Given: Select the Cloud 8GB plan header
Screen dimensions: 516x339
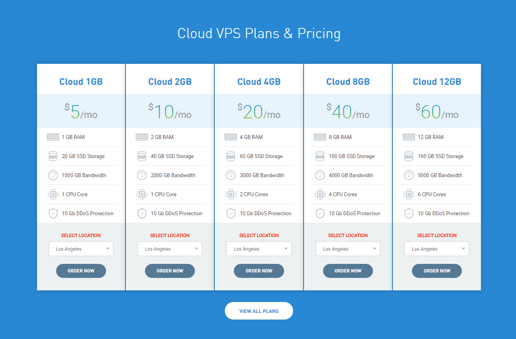Looking at the screenshot, I should pyautogui.click(x=348, y=81).
